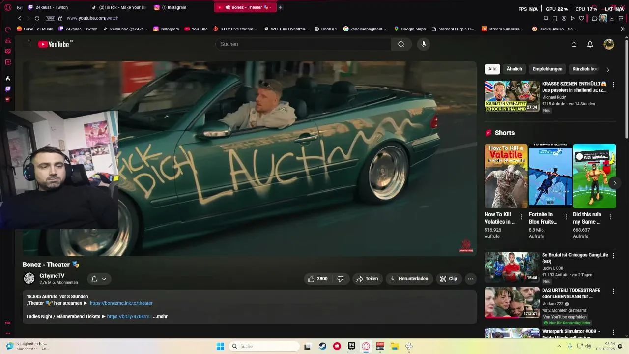
Task: Dislike the video with thumbs down
Action: click(341, 279)
